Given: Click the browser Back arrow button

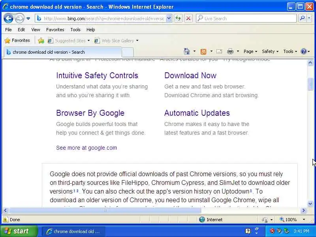Looking at the screenshot, I should 8,19.
